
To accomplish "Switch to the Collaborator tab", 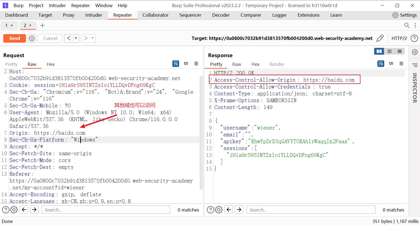I will 155,15.
